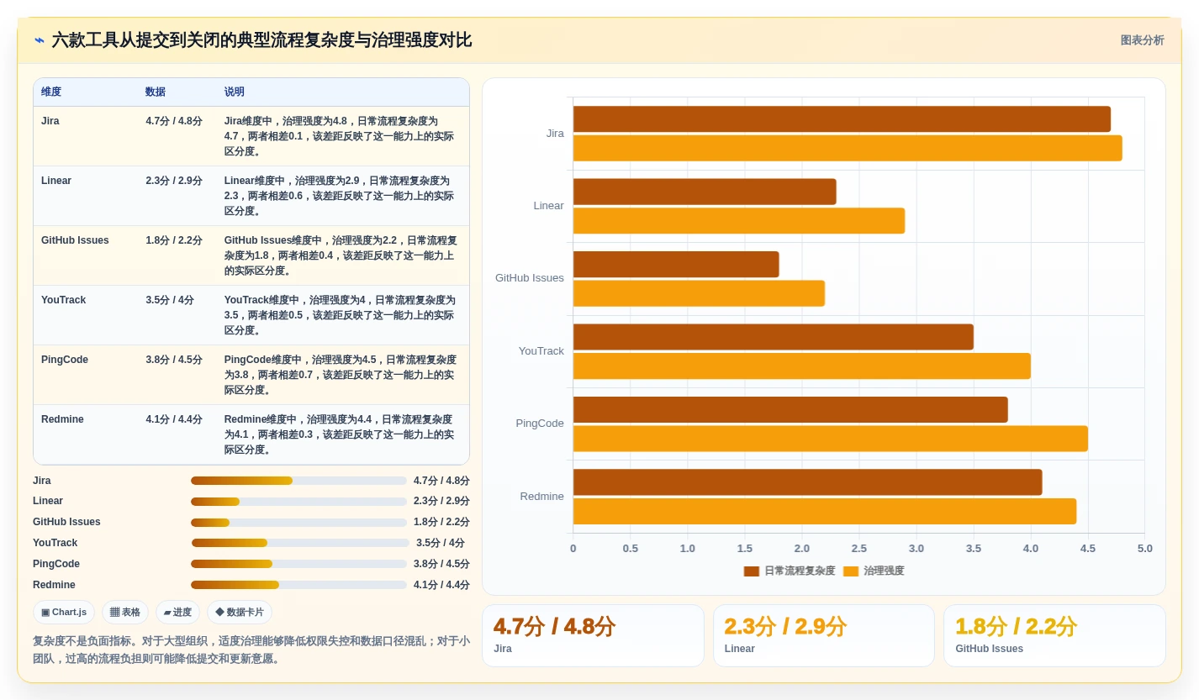Select the 表格 tag chip
Image resolution: width=1199 pixels, height=700 pixels.
[125, 612]
